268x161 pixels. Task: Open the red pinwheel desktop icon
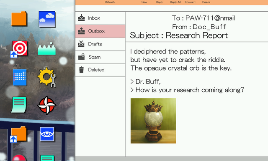pyautogui.click(x=47, y=106)
